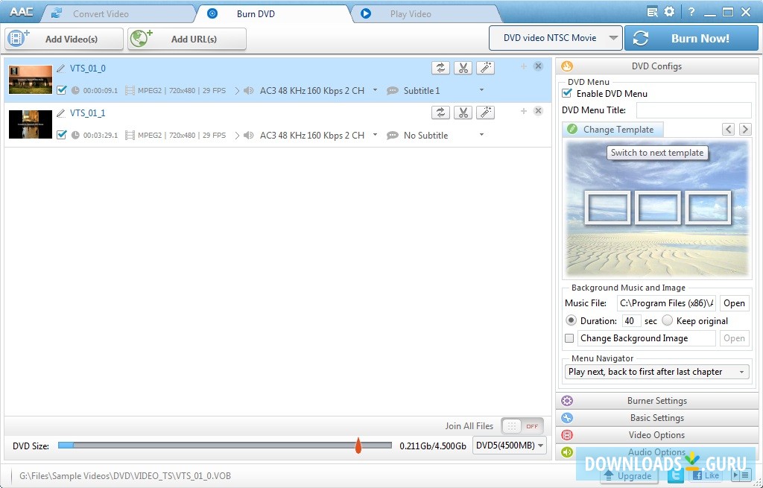Image resolution: width=763 pixels, height=488 pixels.
Task: Click the Music File path field
Action: (x=667, y=303)
